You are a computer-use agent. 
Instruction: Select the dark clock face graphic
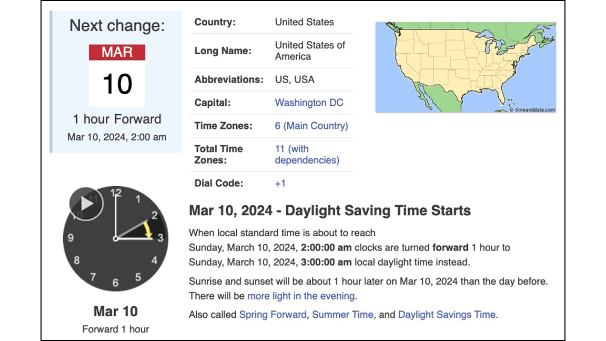pyautogui.click(x=117, y=238)
